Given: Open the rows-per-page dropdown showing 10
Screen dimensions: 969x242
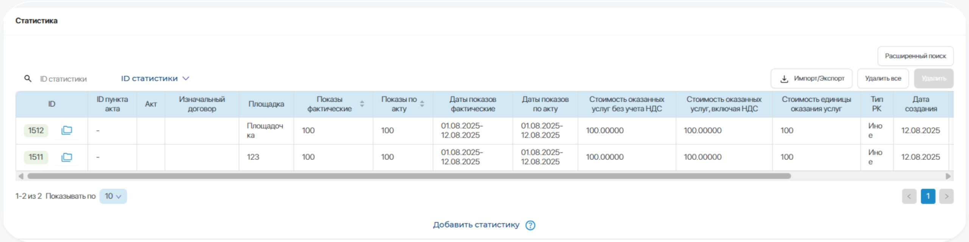Looking at the screenshot, I should [113, 196].
